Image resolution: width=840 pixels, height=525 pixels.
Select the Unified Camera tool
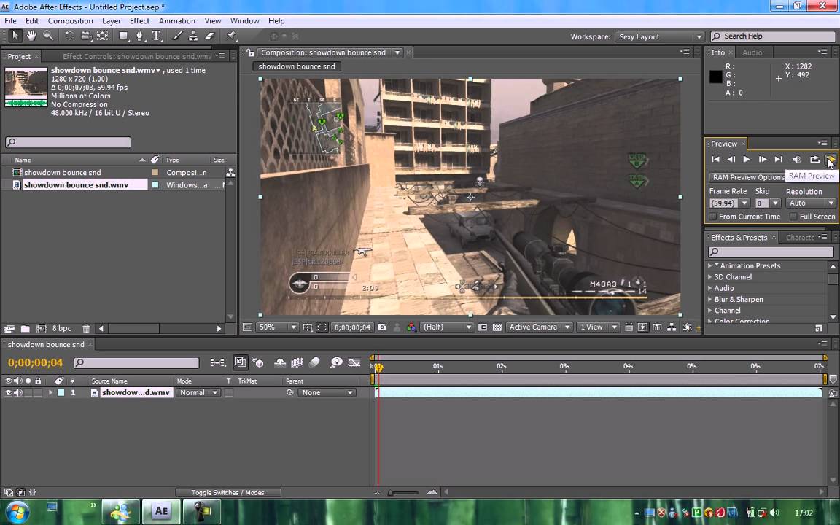(86, 36)
